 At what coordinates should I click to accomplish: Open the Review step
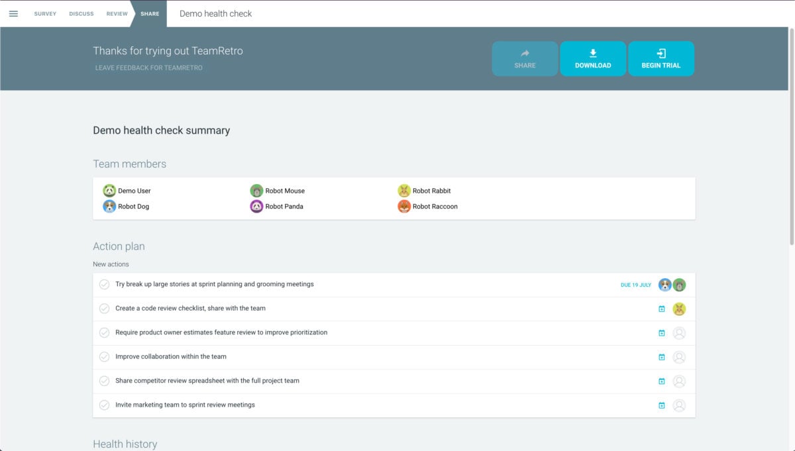tap(117, 14)
